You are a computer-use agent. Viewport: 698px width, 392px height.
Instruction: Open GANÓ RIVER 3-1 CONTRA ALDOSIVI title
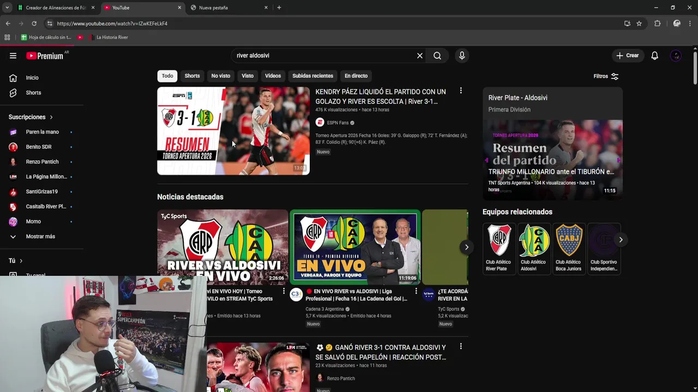pos(381,352)
